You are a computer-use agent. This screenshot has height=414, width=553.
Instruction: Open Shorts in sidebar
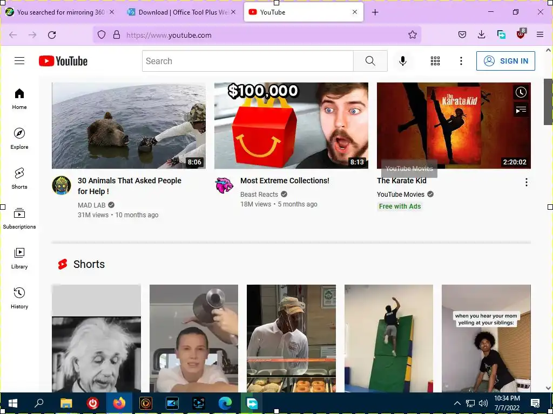pyautogui.click(x=19, y=178)
